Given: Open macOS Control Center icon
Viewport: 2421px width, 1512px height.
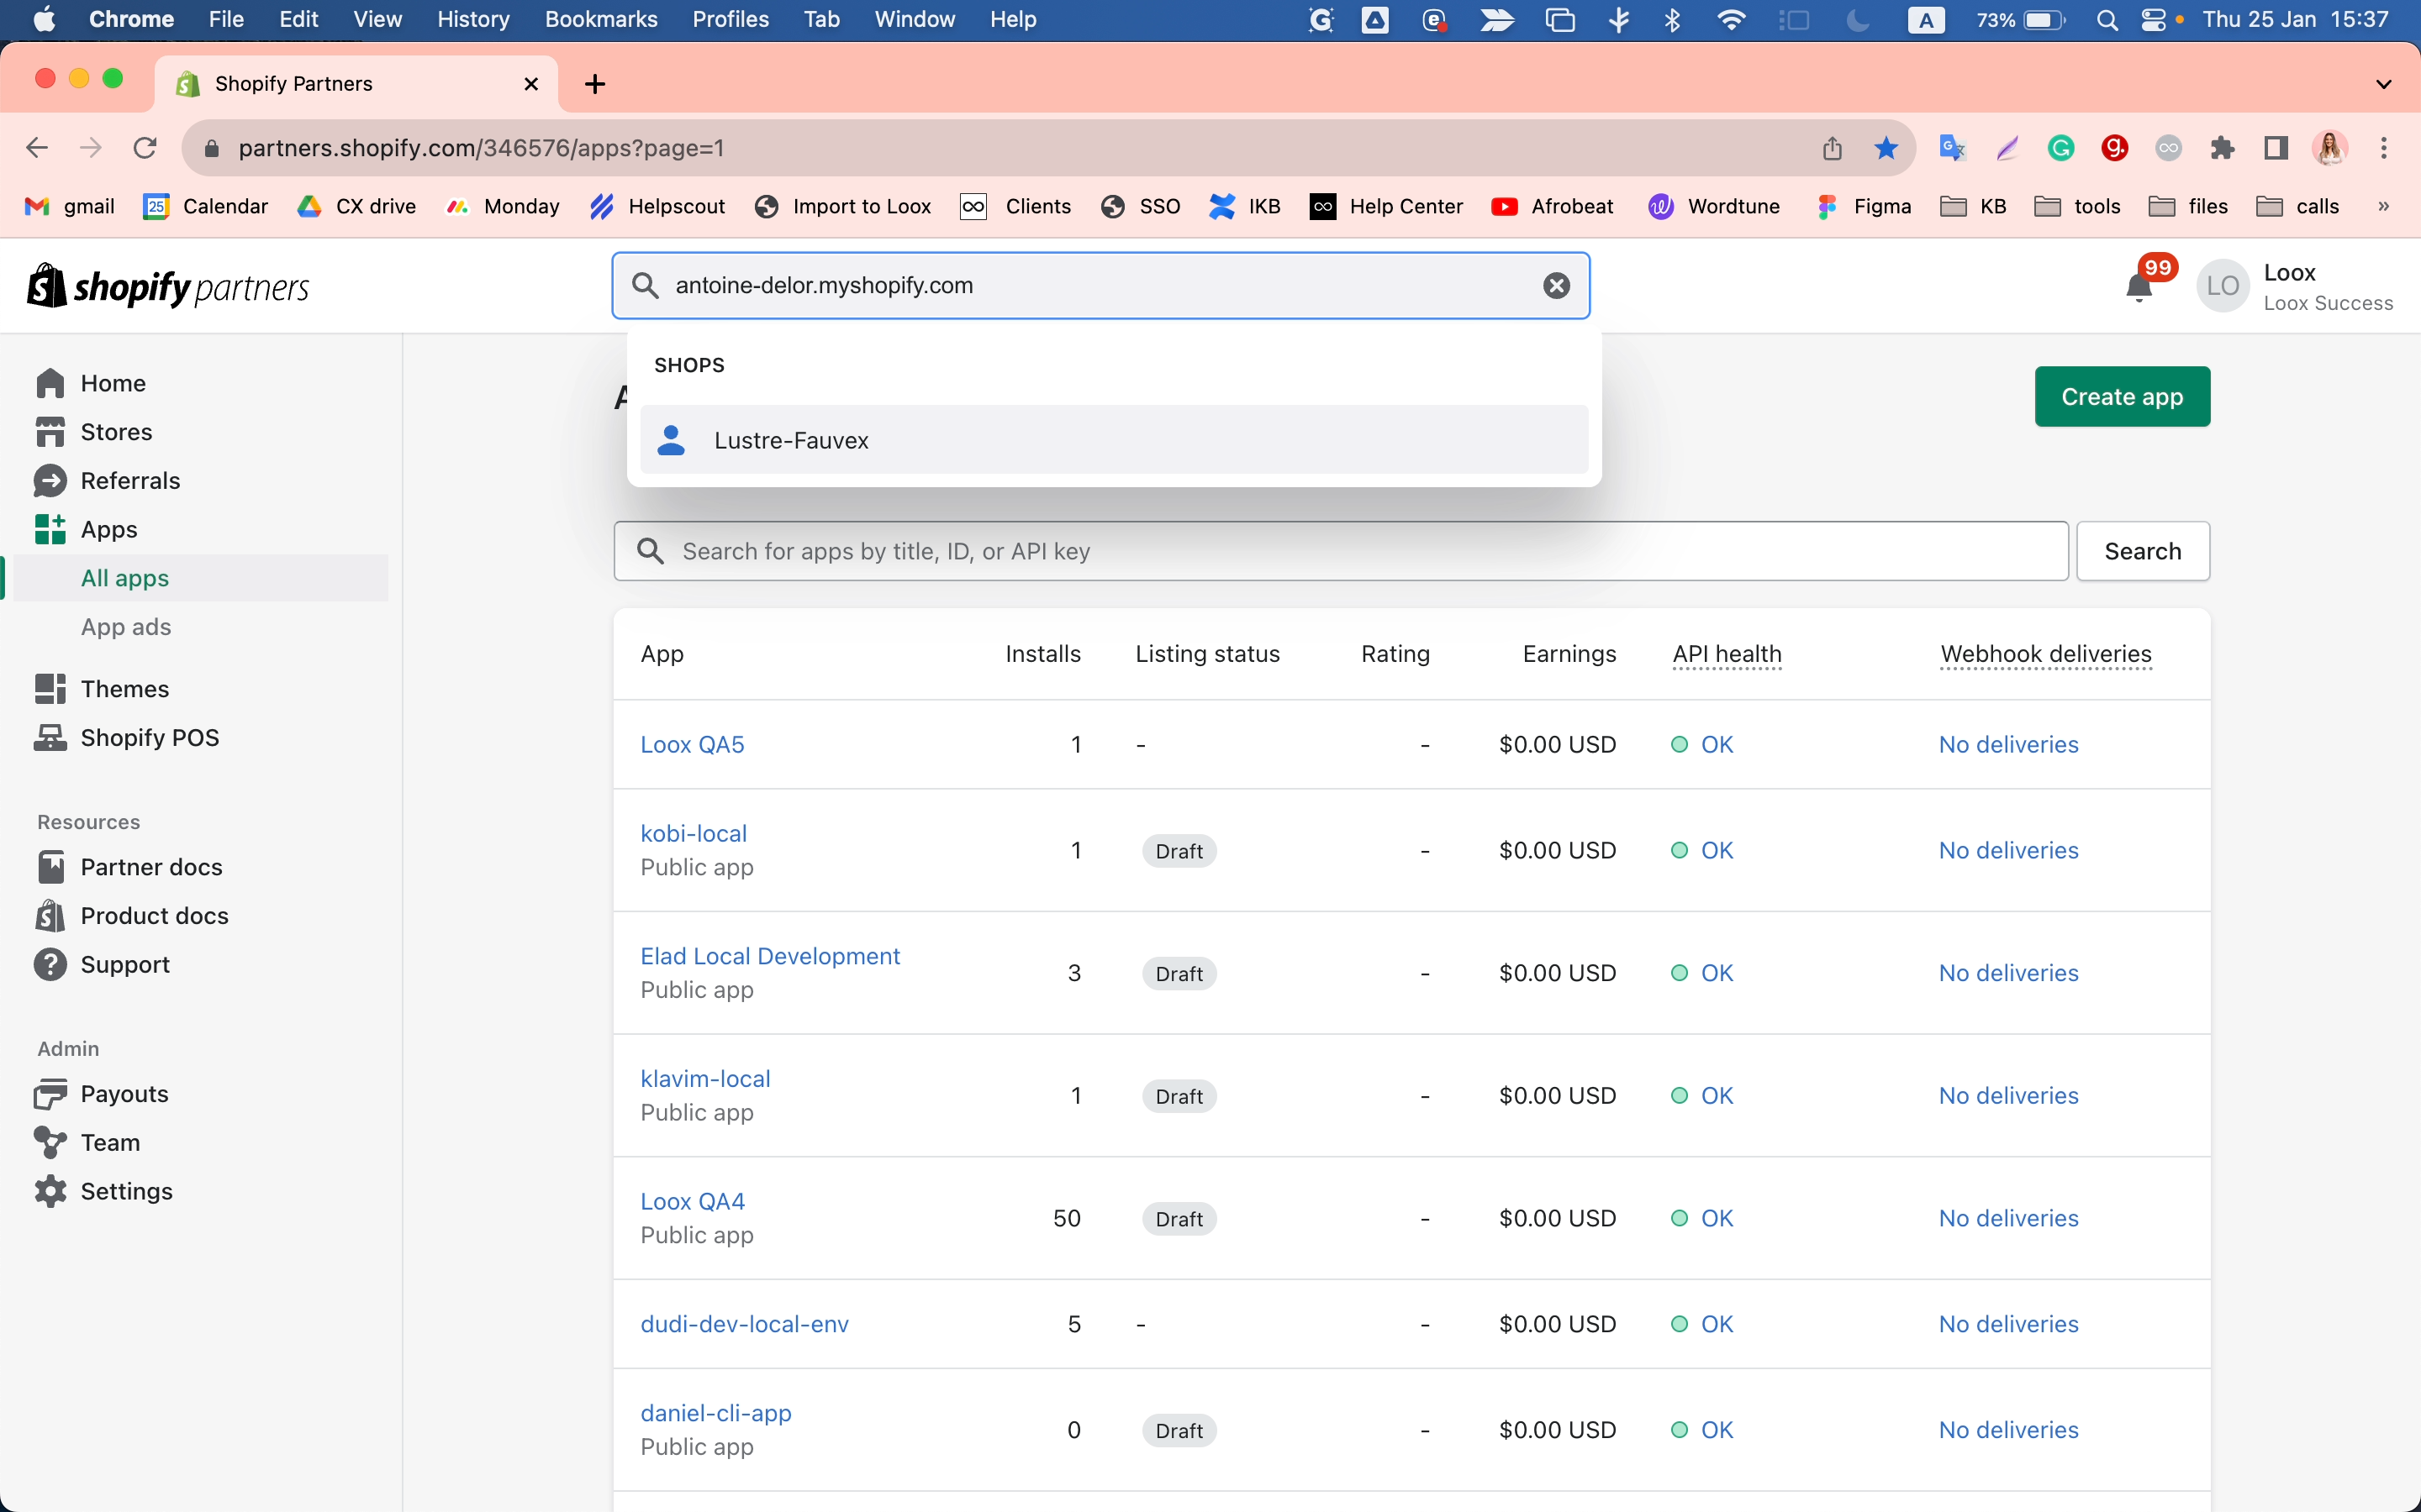Looking at the screenshot, I should tap(2153, 20).
